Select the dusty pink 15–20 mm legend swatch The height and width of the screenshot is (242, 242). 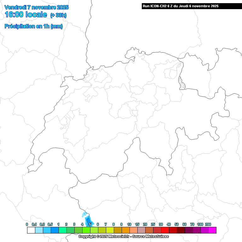click(141, 230)
